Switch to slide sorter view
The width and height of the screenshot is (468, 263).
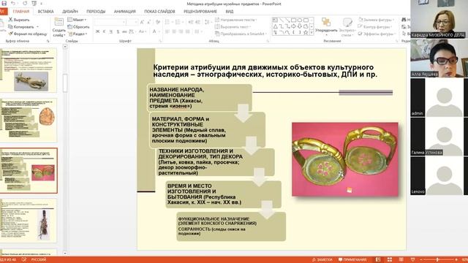(x=390, y=260)
